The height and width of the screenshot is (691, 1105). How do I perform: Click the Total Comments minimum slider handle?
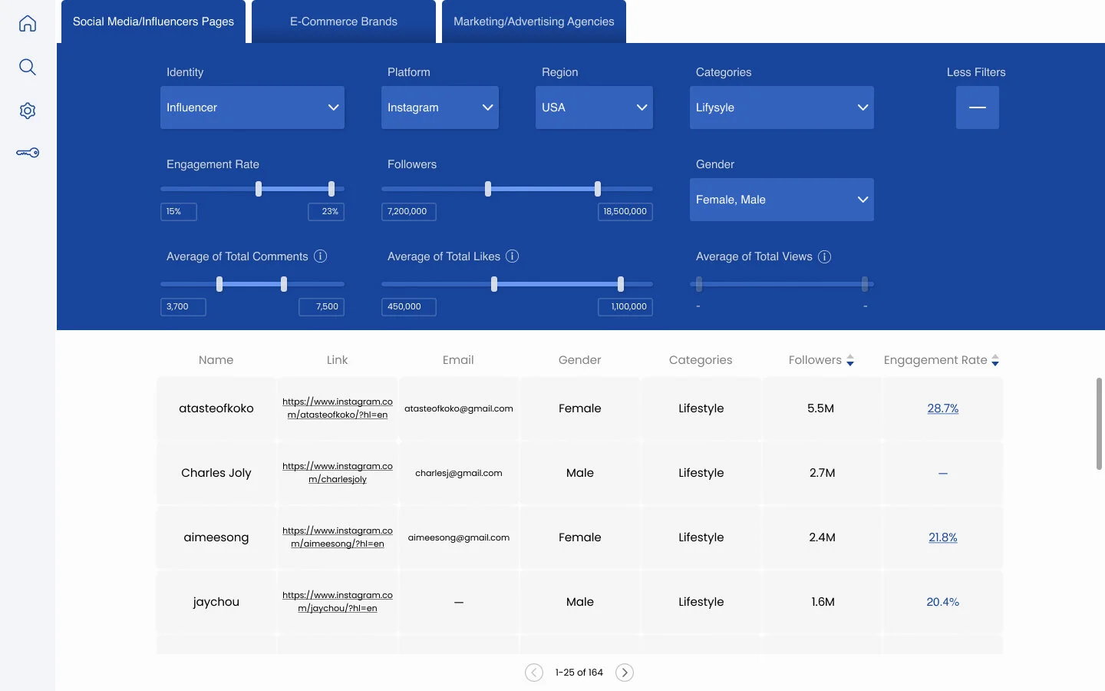click(219, 284)
